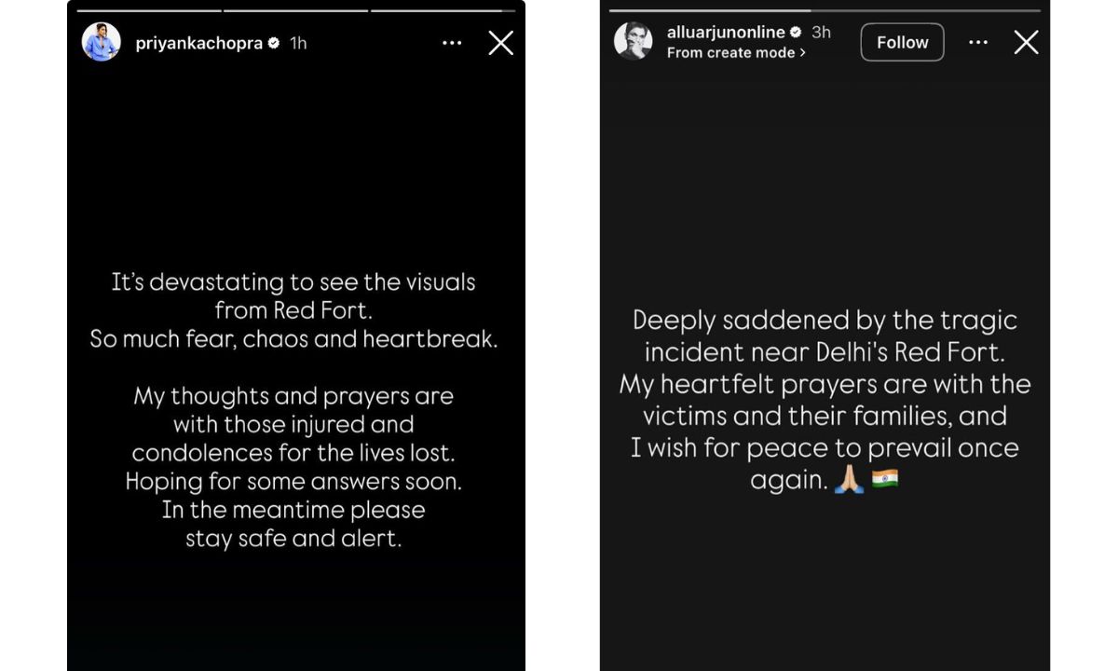Open priyankachopra's story options menu
The width and height of the screenshot is (1118, 671).
click(452, 42)
